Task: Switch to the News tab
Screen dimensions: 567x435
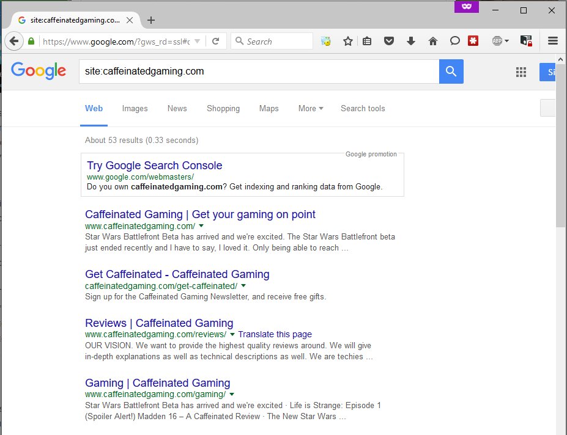Action: pos(177,108)
